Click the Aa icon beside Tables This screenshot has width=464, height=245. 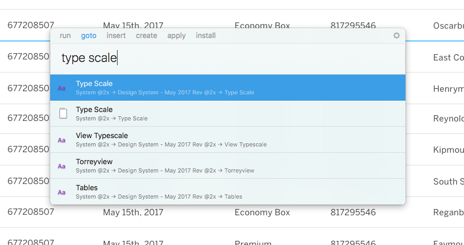point(62,192)
